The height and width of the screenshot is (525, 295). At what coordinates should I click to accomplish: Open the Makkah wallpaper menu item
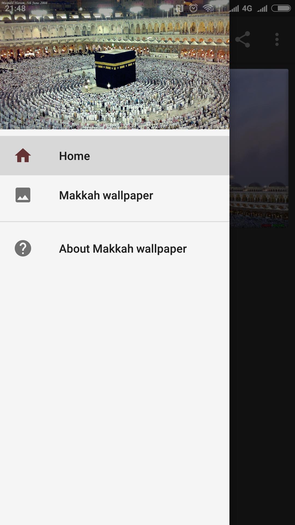click(x=115, y=195)
